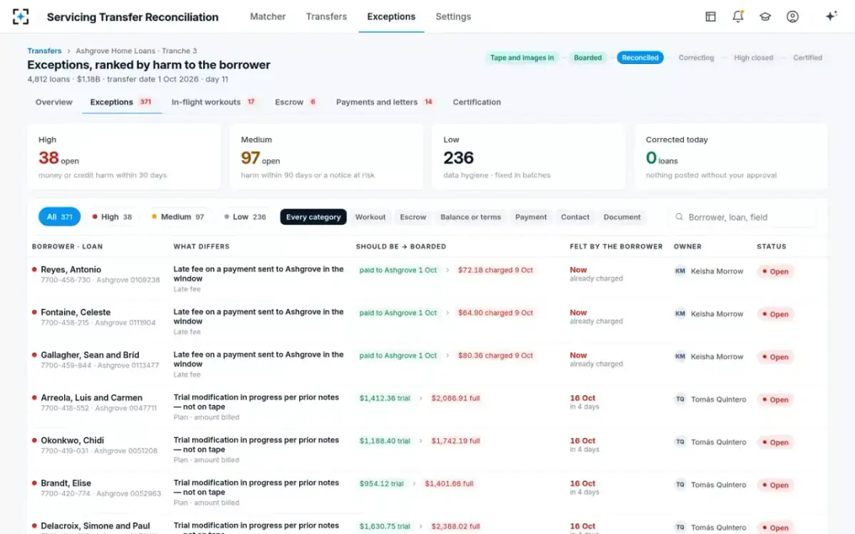Click the TQ avatar in the Brandt, Elise row
This screenshot has height=534, width=855.
tap(680, 485)
